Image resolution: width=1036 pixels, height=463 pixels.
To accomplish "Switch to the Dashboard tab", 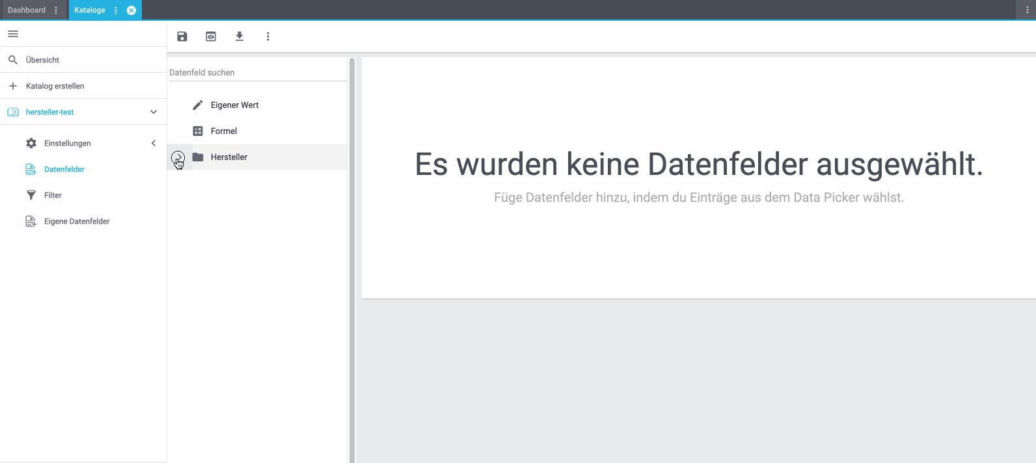I will (x=27, y=10).
